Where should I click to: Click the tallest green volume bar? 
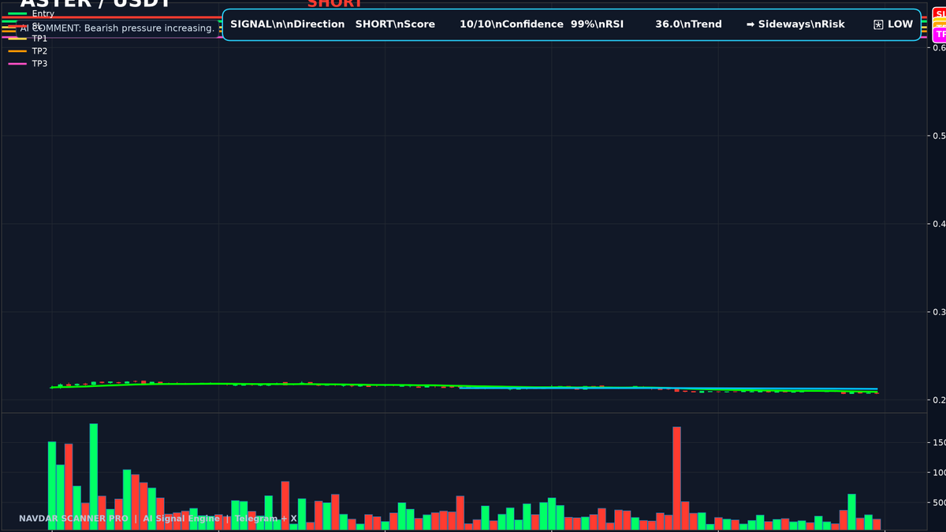[x=94, y=476]
